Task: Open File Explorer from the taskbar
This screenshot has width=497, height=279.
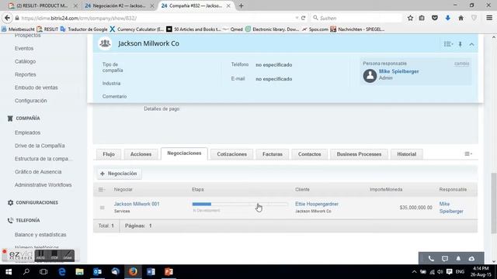Action: tap(79, 272)
